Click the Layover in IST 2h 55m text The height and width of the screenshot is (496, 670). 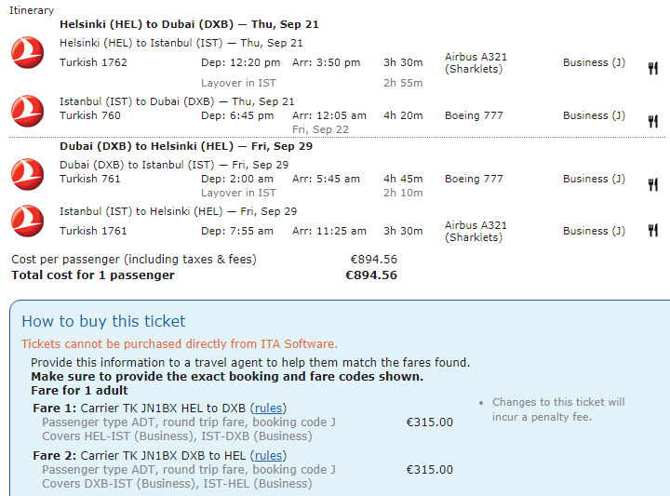(x=312, y=83)
